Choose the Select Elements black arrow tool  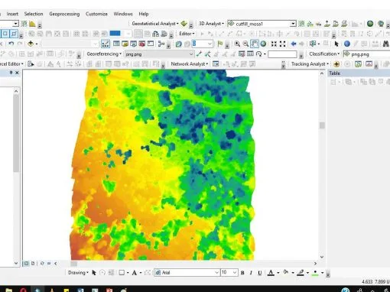336,44
